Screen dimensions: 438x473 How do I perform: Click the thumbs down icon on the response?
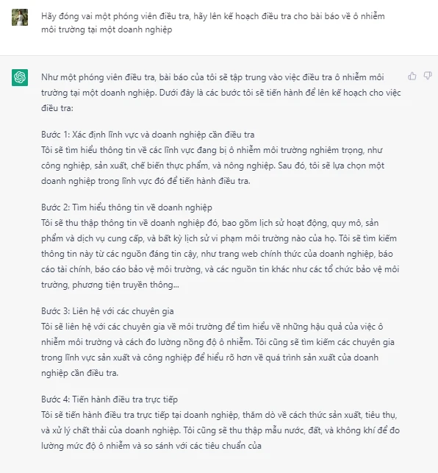pyautogui.click(x=428, y=76)
